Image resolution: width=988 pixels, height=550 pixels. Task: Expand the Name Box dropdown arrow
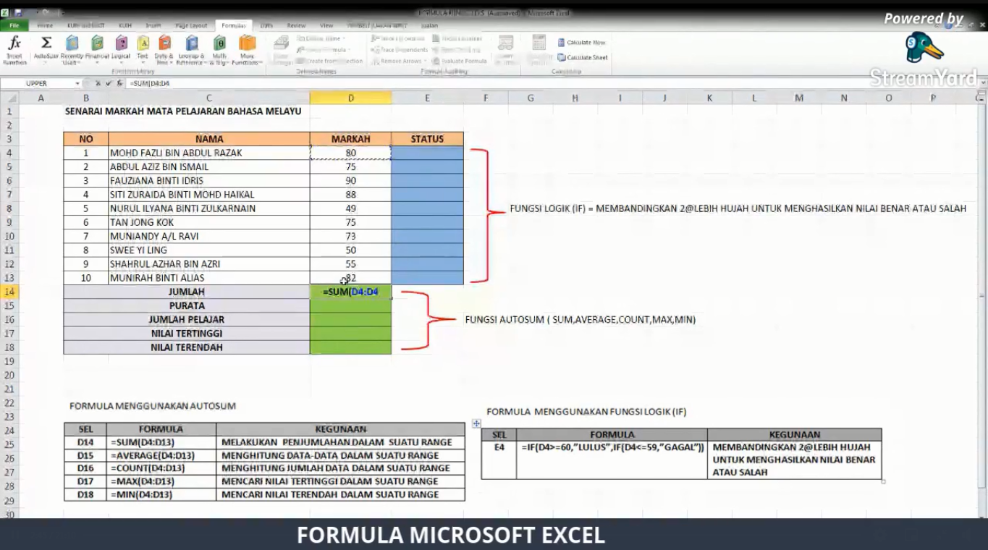(77, 84)
